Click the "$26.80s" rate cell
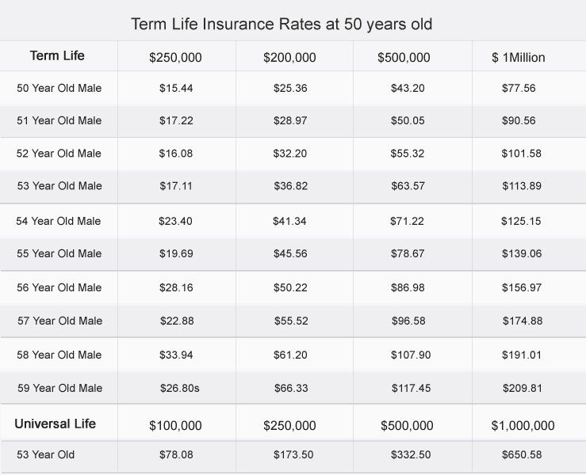The width and height of the screenshot is (586, 475). [x=179, y=388]
